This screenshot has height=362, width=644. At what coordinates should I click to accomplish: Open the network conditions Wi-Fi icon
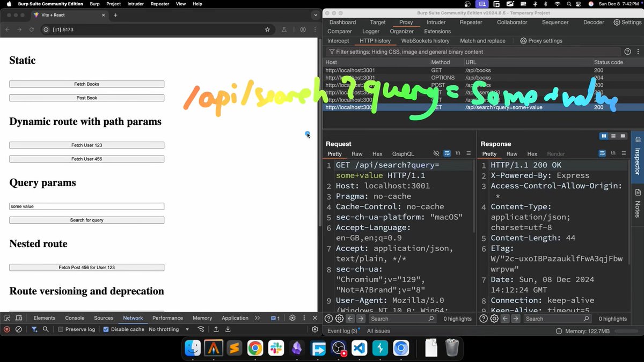coord(201,329)
